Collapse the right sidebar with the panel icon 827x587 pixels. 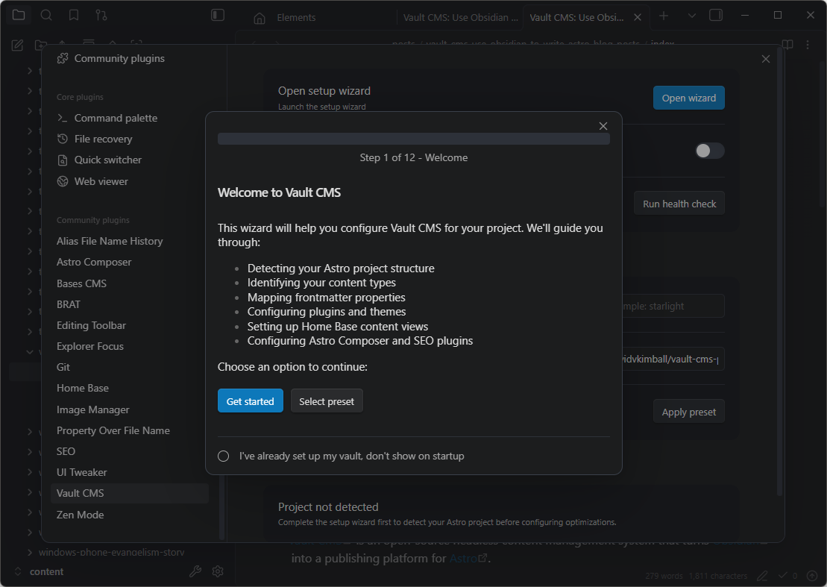tap(715, 15)
